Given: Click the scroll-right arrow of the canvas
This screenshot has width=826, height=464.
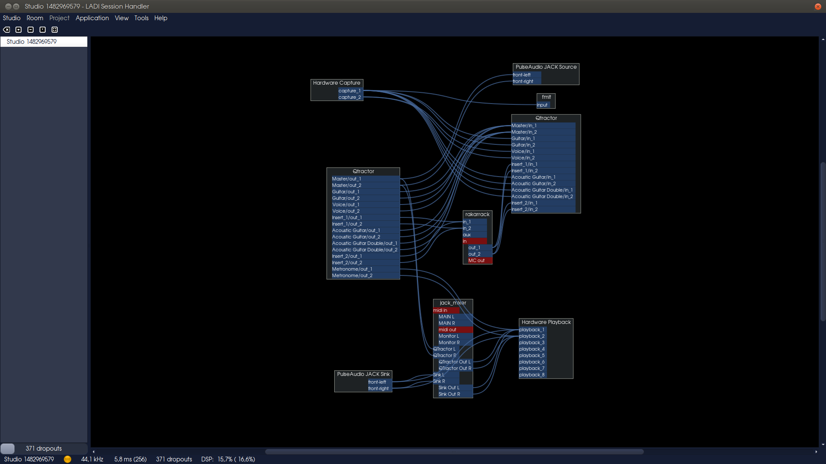Looking at the screenshot, I should [816, 452].
